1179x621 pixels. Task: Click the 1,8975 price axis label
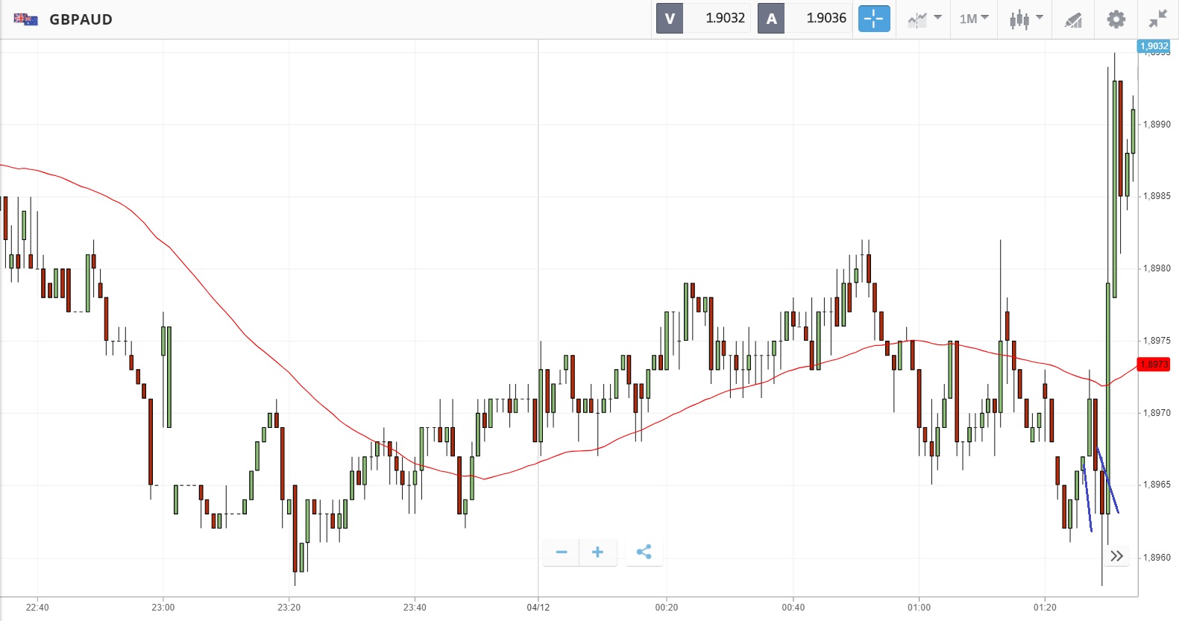point(1157,341)
